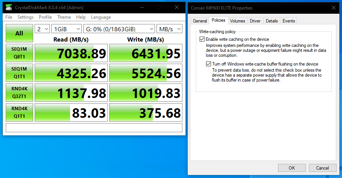Start the SEQ1M Q1T1 benchmark test
Image resolution: width=342 pixels, height=178 pixels.
[19, 72]
